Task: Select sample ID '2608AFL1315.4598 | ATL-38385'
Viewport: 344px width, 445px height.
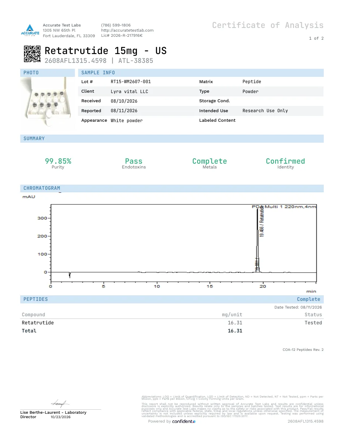Action: pyautogui.click(x=99, y=61)
